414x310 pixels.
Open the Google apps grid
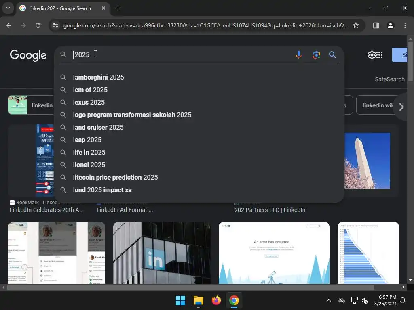pyautogui.click(x=379, y=55)
